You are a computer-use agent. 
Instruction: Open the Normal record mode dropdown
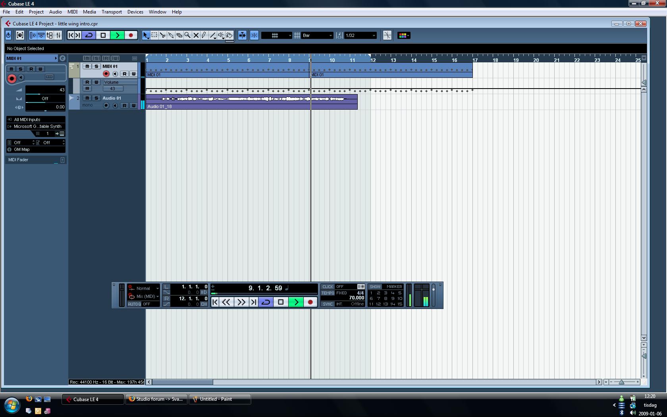pyautogui.click(x=144, y=288)
